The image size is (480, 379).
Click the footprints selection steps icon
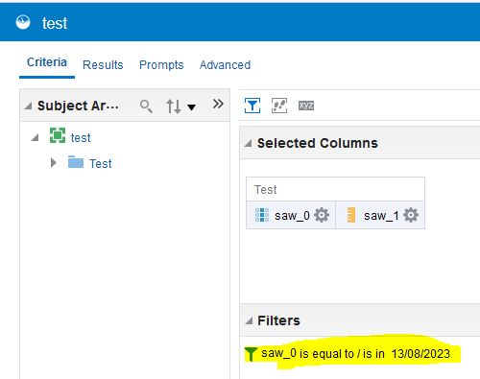(x=279, y=106)
